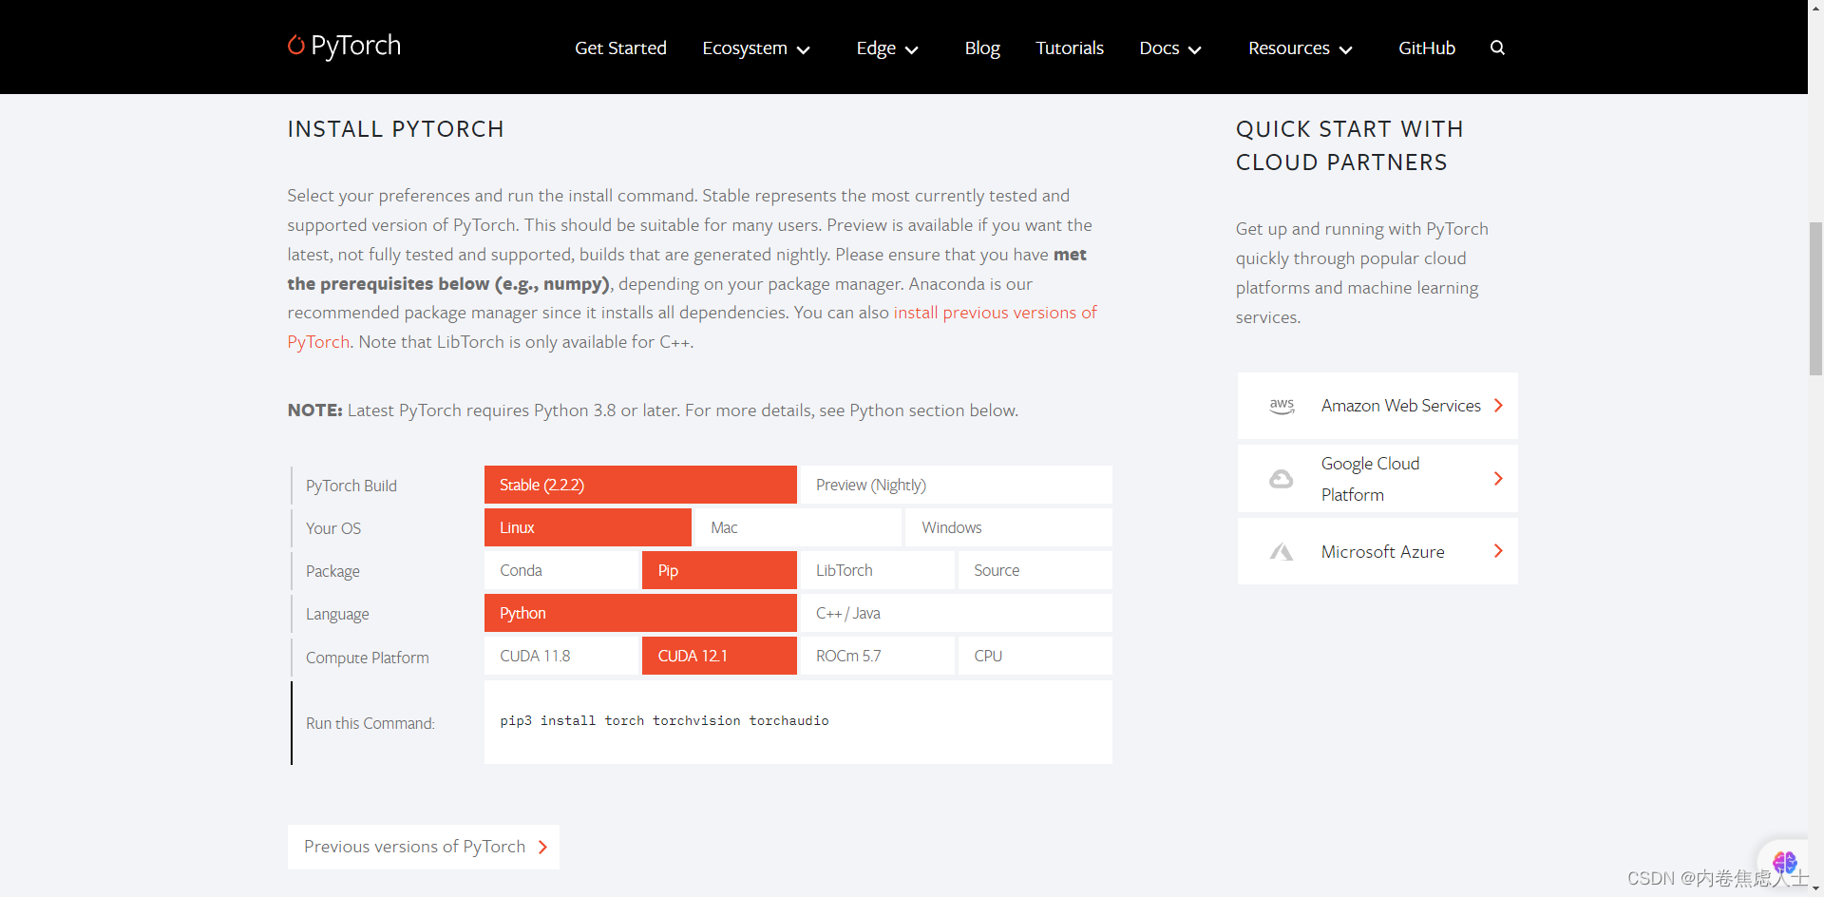Open the Get Started nav item
This screenshot has height=897, width=1824.
tap(620, 48)
